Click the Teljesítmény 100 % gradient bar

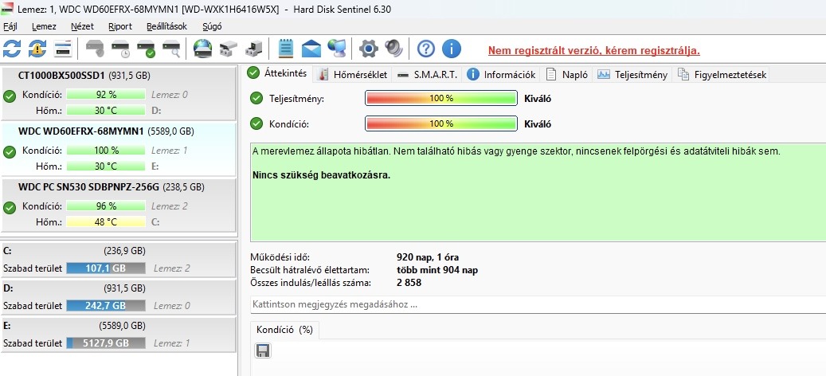(441, 99)
